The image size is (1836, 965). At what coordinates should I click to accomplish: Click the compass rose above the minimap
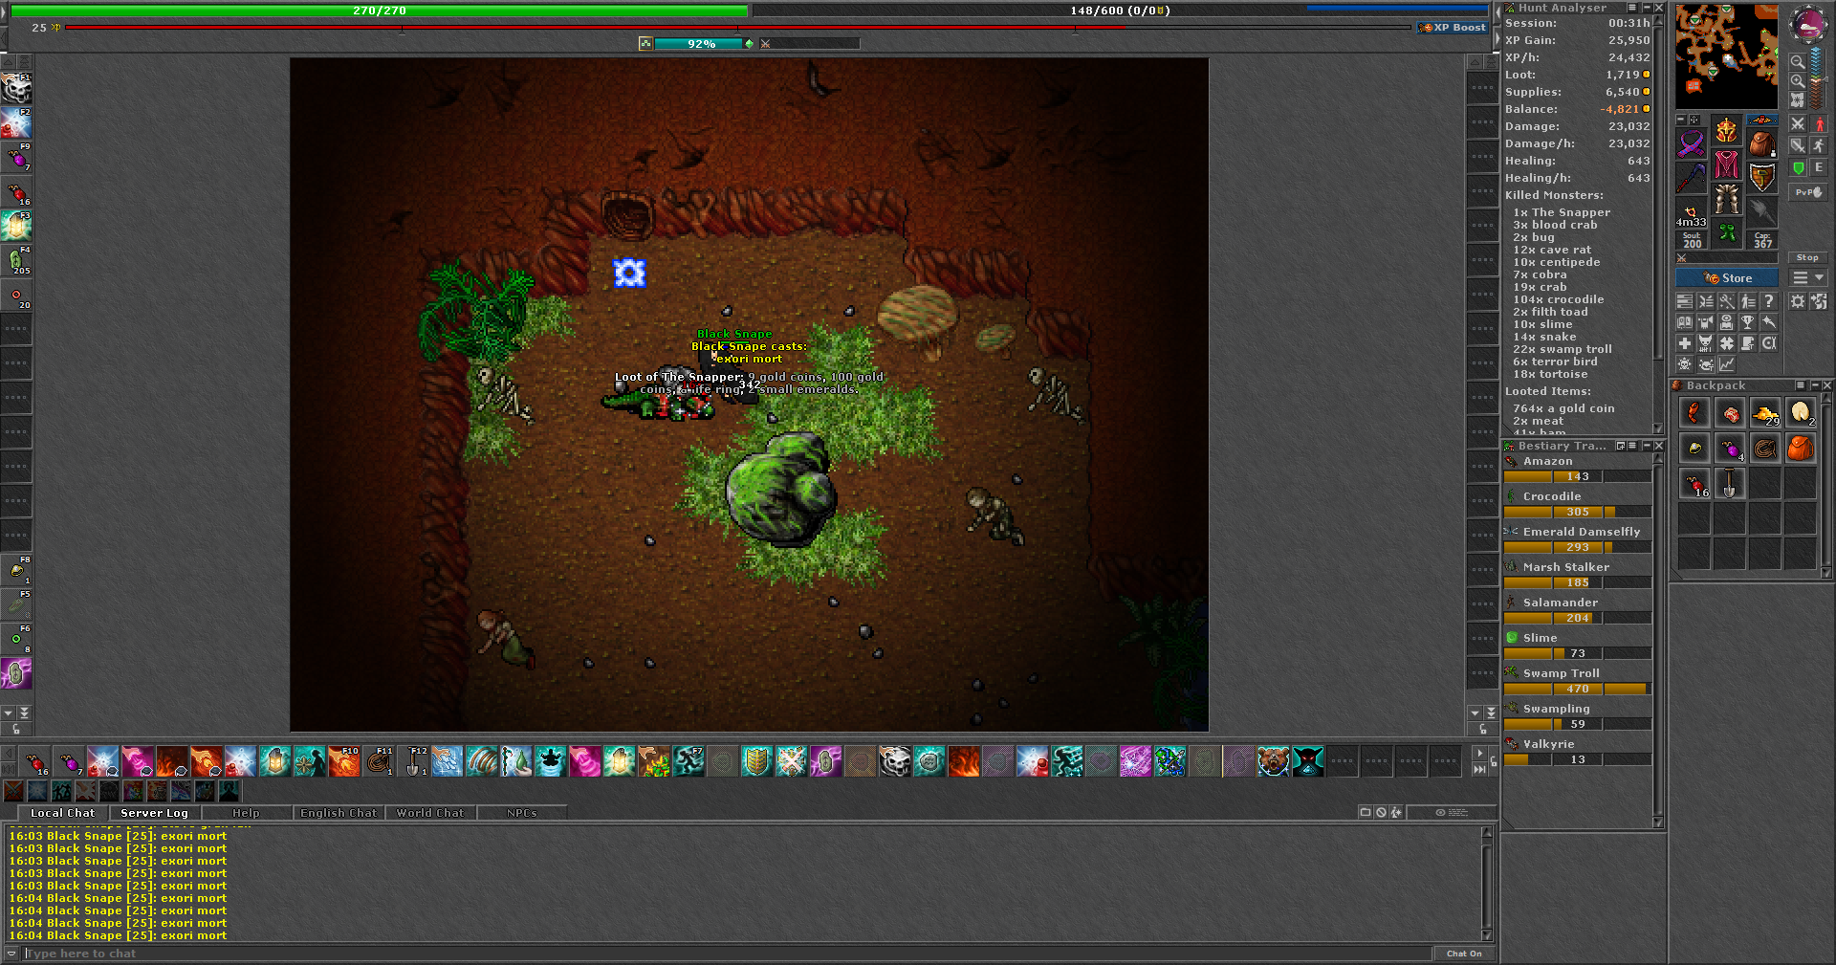pyautogui.click(x=1807, y=24)
